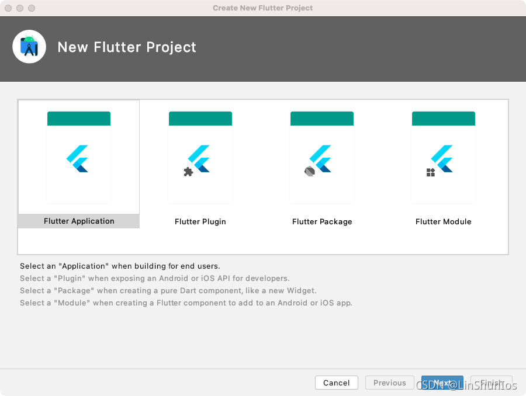The height and width of the screenshot is (396, 526).
Task: Click the Flutter Module label
Action: [444, 221]
